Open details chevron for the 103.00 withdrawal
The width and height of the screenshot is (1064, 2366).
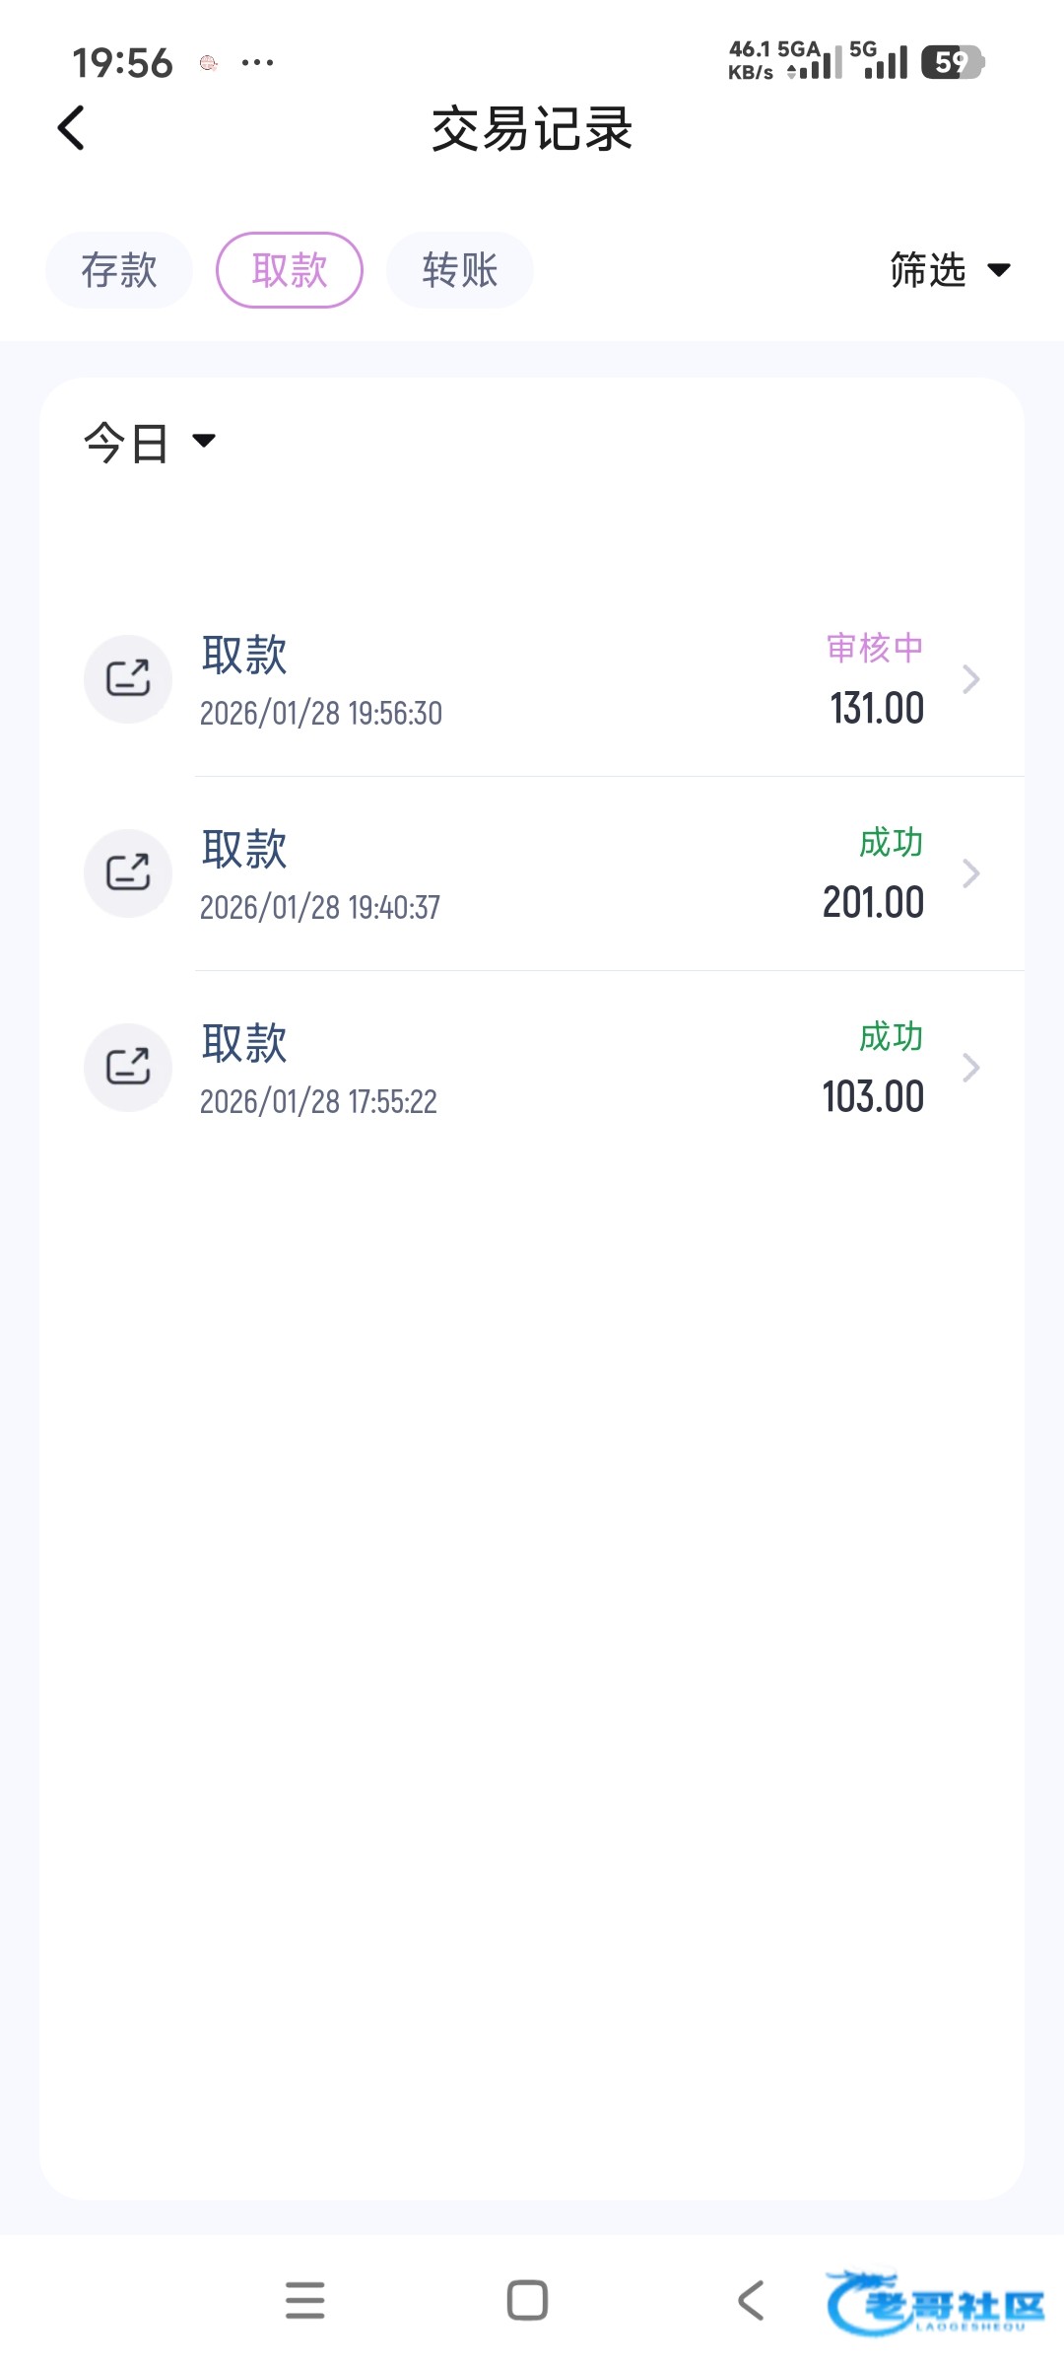click(x=970, y=1067)
